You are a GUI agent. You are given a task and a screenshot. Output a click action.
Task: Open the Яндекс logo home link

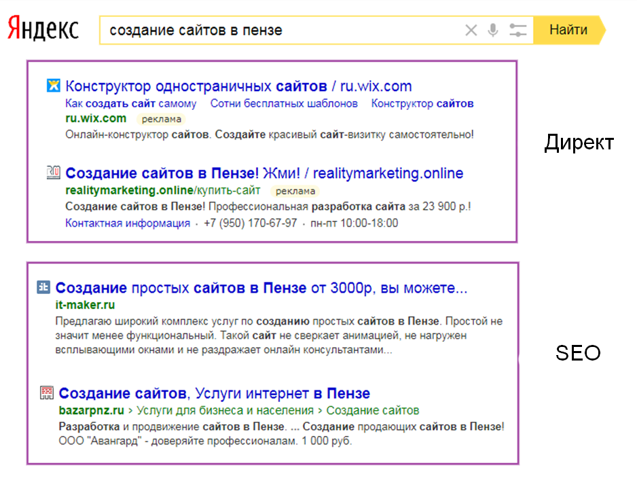(x=43, y=28)
